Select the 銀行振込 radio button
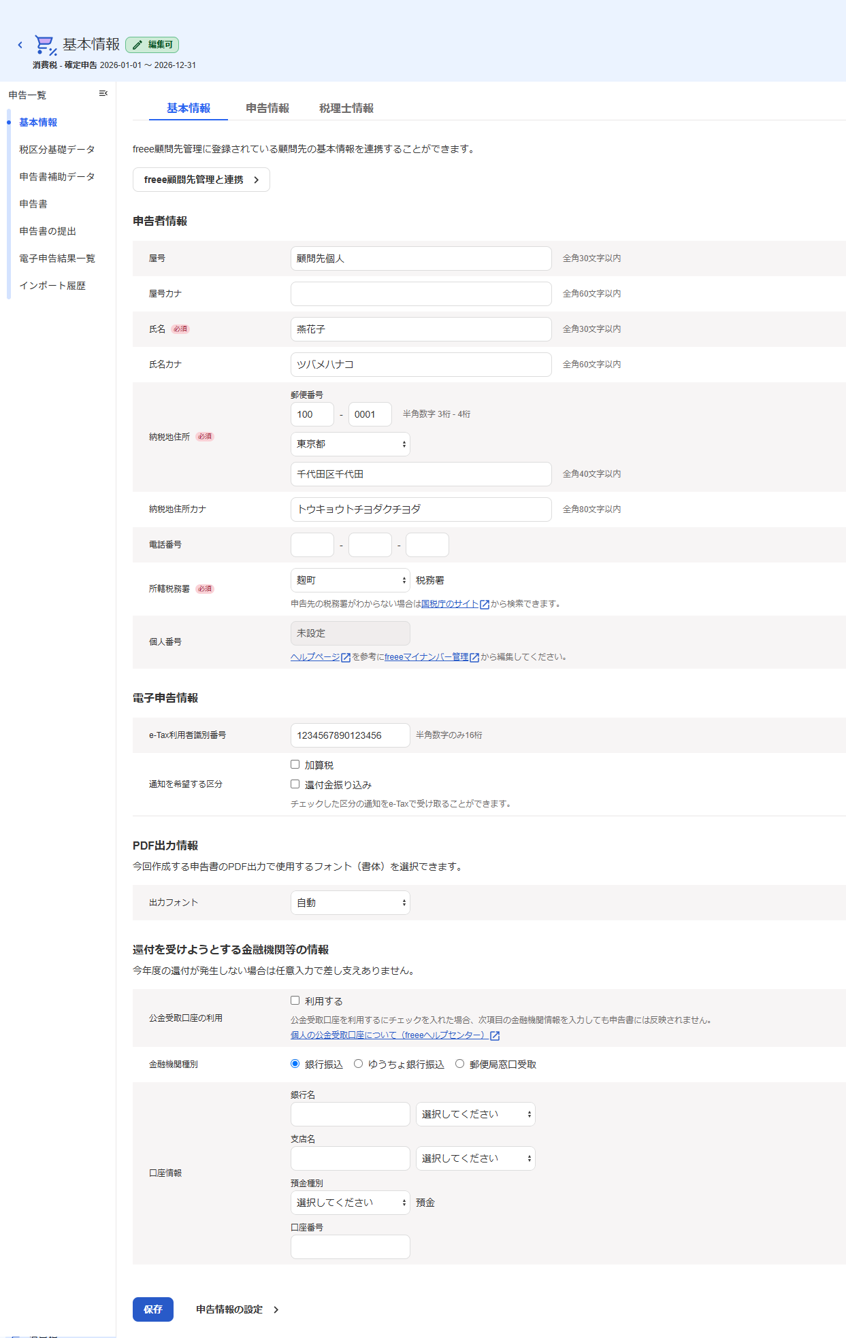Viewport: 846px width, 1338px height. click(x=295, y=1064)
